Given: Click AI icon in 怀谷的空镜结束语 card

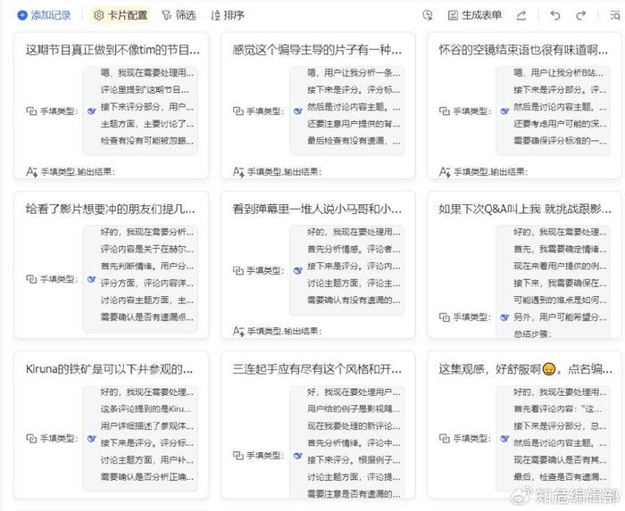Looking at the screenshot, I should [x=504, y=111].
